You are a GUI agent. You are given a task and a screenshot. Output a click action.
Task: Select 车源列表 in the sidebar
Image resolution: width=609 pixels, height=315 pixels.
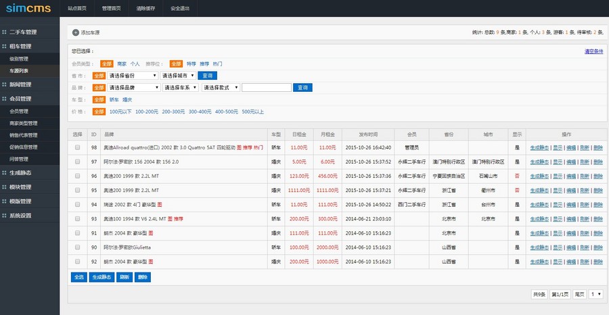pyautogui.click(x=19, y=70)
